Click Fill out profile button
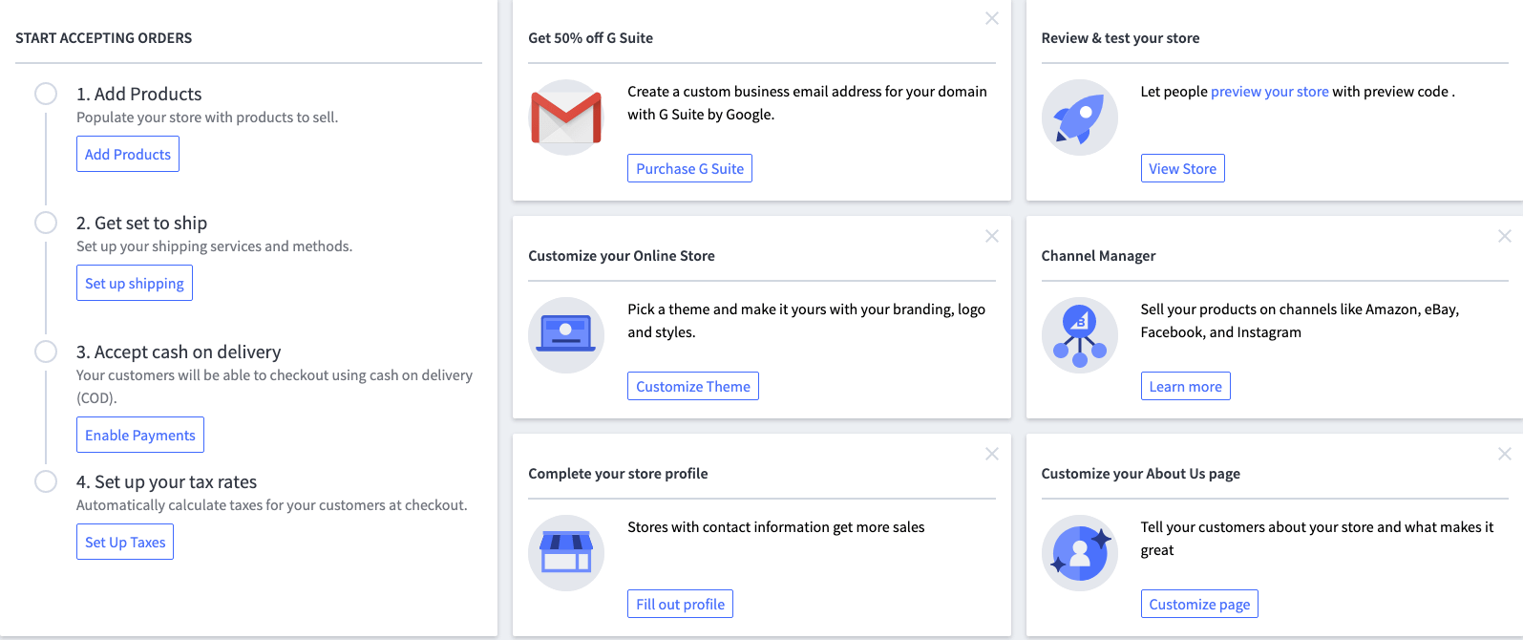1523x640 pixels. pyautogui.click(x=680, y=604)
